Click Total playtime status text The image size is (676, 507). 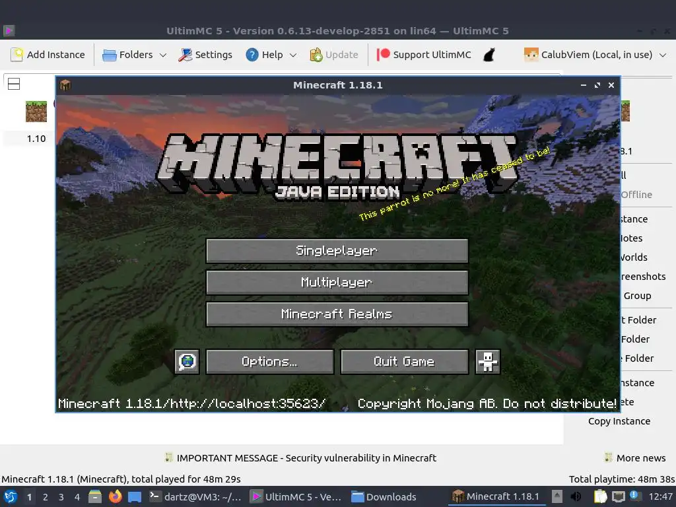[x=621, y=479]
